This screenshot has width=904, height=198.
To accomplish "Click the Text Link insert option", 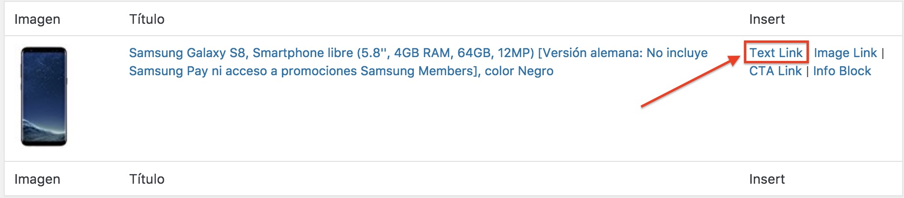I will (x=775, y=53).
